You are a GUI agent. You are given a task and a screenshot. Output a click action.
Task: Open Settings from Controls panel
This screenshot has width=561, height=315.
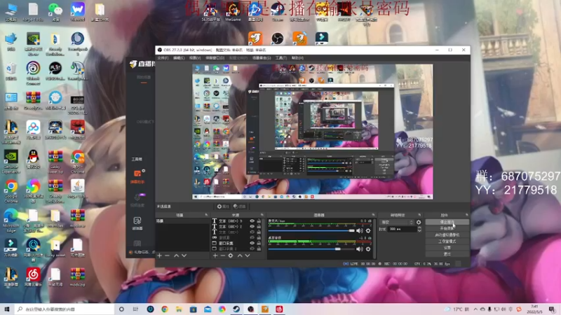pyautogui.click(x=447, y=248)
